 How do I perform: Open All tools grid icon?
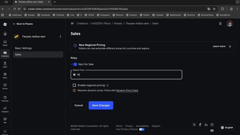5,132
